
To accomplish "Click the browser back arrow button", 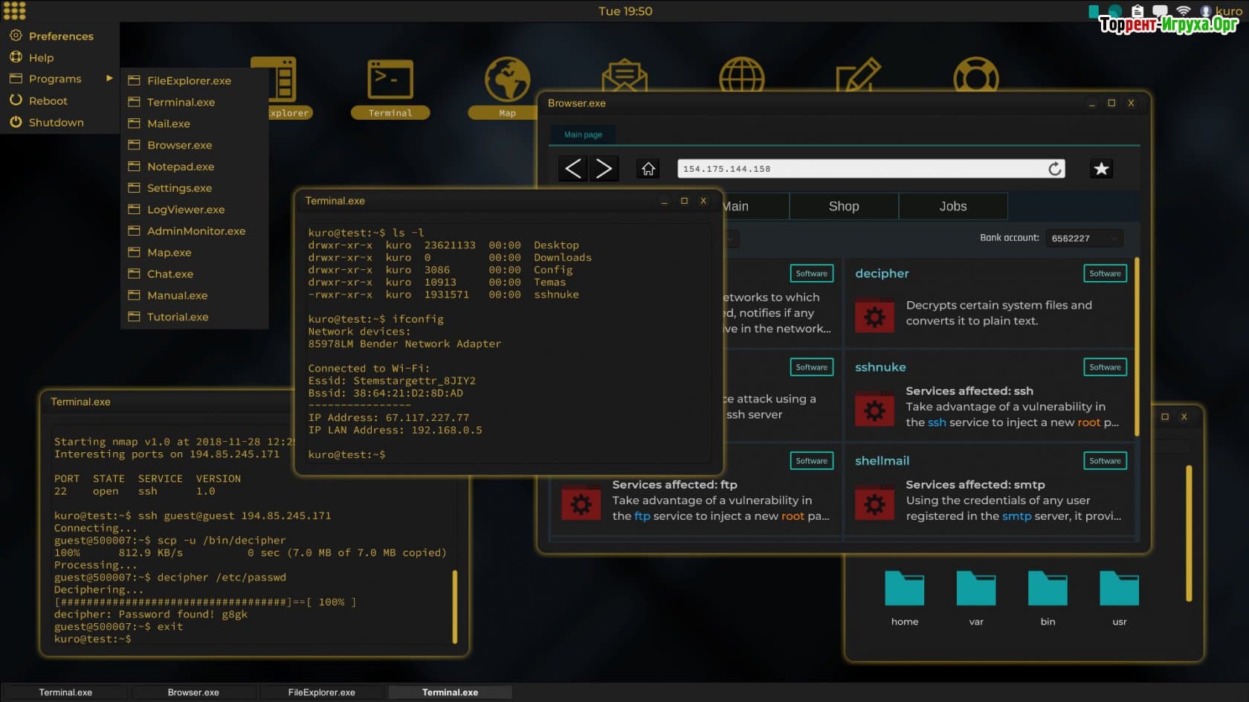I will (572, 169).
